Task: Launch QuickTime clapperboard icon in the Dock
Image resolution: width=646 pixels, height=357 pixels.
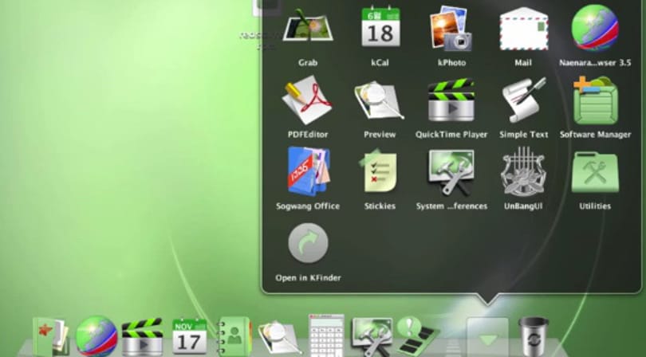Action: tap(142, 337)
